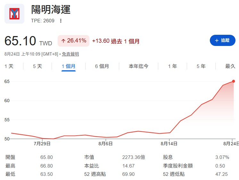
Task: Click the 26.41% change badge
Action: pos(73,41)
